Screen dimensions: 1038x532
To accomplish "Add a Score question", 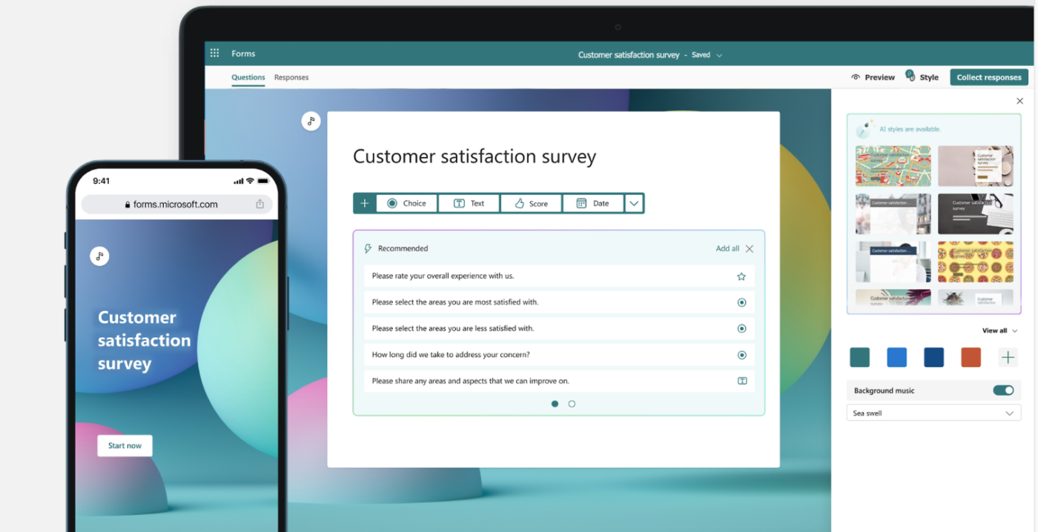I will pos(531,203).
